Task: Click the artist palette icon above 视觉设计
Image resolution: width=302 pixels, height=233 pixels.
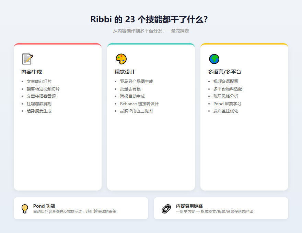Action: tap(121, 59)
